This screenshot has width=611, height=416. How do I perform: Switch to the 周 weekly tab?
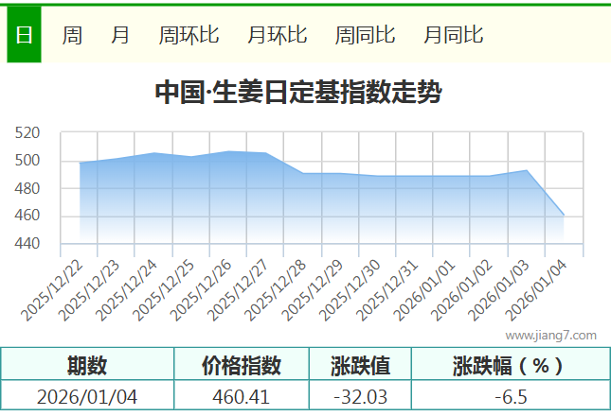[72, 35]
